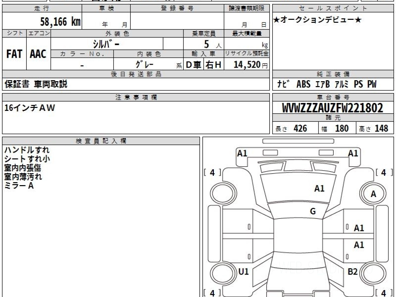The height and width of the screenshot is (297, 396).
Task: Select the シートすれ小 inspector note
Action: (27, 159)
